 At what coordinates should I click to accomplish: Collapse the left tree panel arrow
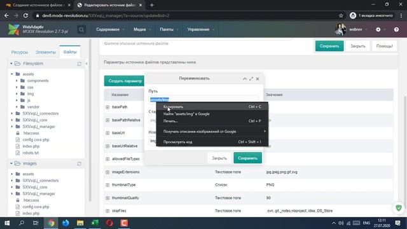pos(86,64)
